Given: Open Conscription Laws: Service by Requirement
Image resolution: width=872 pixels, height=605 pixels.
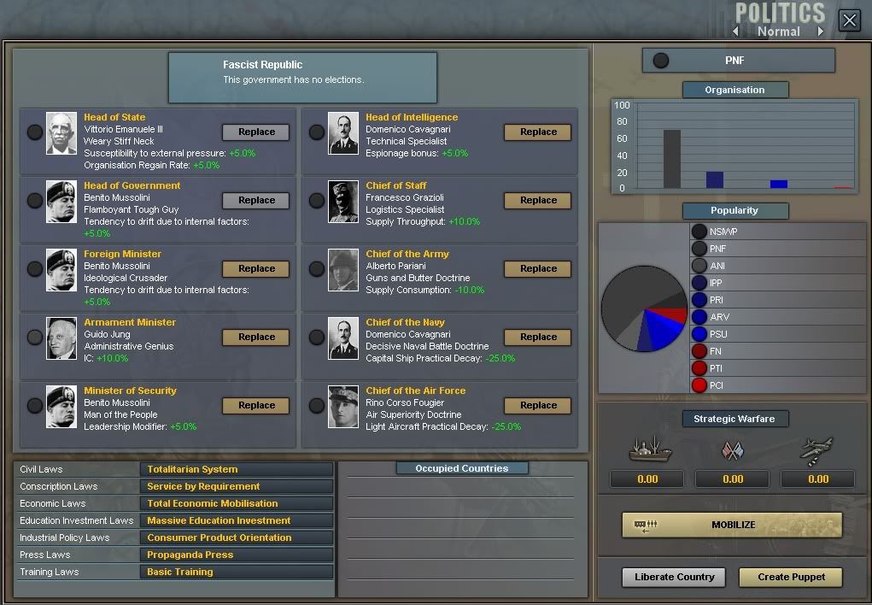Looking at the screenshot, I should pos(237,486).
